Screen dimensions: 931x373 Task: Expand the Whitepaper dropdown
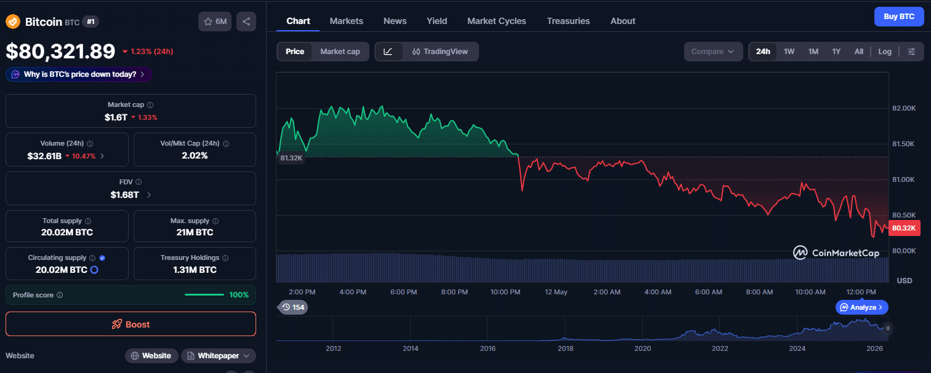tap(247, 356)
